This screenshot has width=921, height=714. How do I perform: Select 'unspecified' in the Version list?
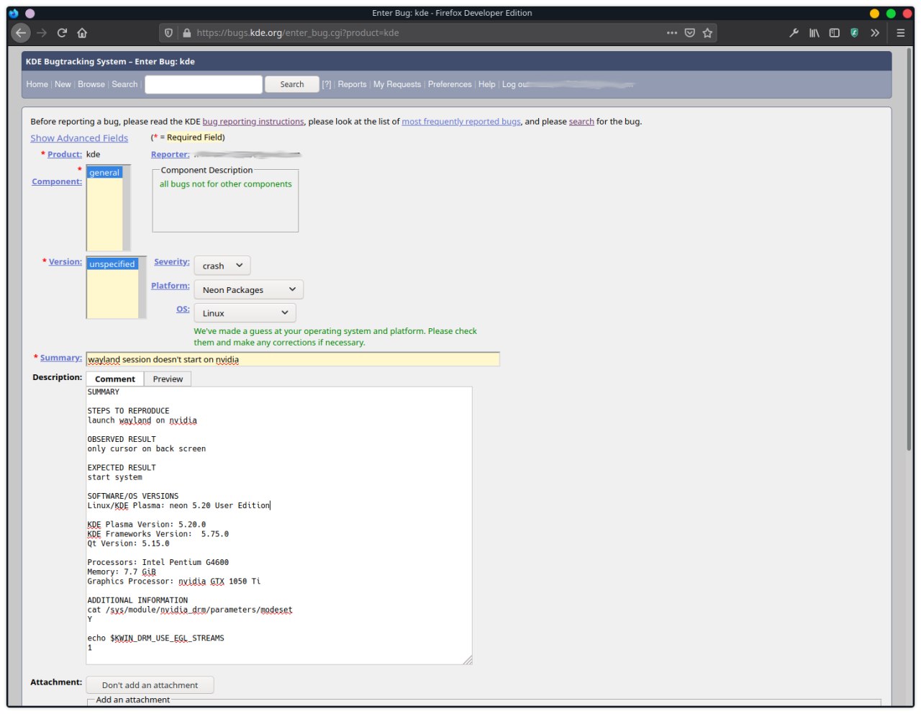tap(112, 264)
